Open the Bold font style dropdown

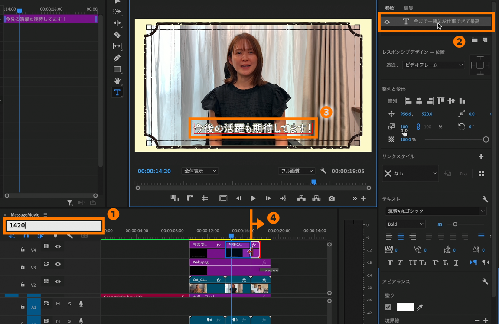click(x=405, y=224)
